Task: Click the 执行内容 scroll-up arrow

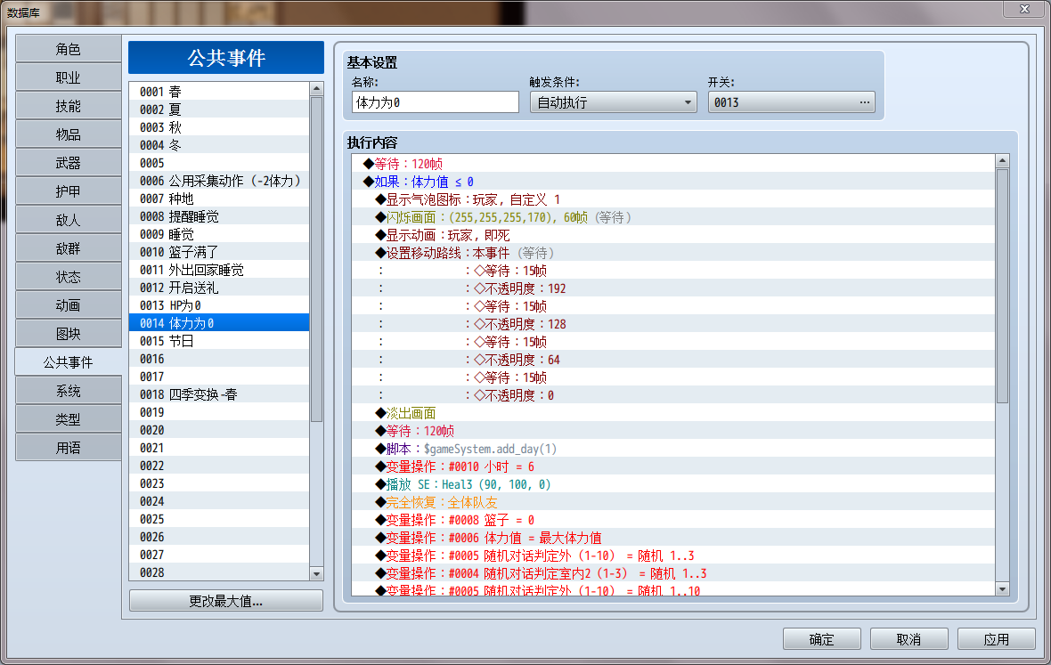Action: tap(1002, 161)
